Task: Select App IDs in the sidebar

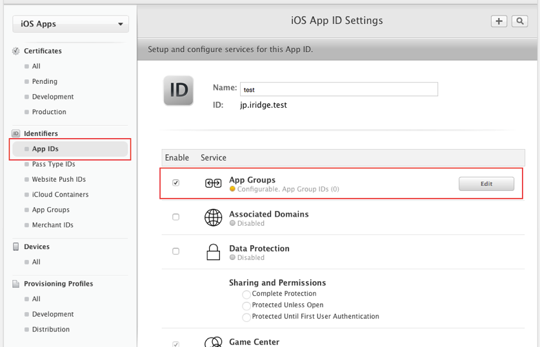Action: 45,149
